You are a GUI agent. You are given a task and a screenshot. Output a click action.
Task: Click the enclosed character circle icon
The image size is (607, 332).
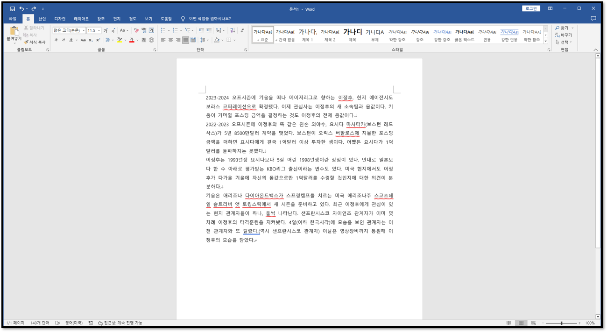(x=151, y=40)
